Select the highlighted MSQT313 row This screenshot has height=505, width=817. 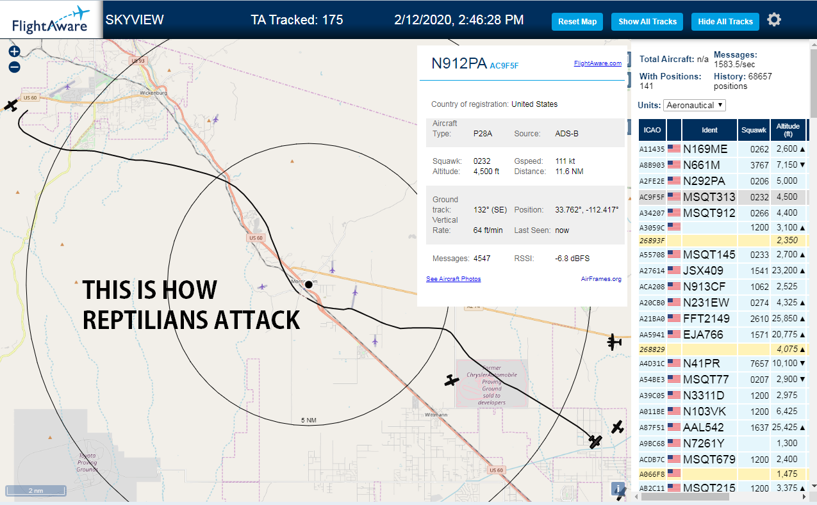pyautogui.click(x=723, y=196)
